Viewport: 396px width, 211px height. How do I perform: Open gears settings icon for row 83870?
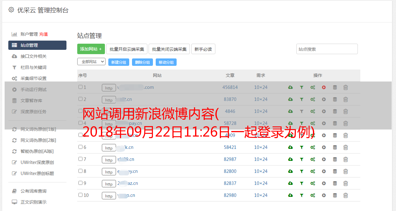[313, 99]
